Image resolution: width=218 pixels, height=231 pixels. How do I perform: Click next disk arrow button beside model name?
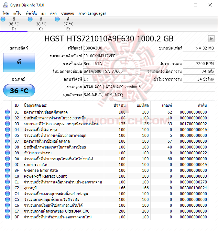pyautogui.click(x=211, y=38)
